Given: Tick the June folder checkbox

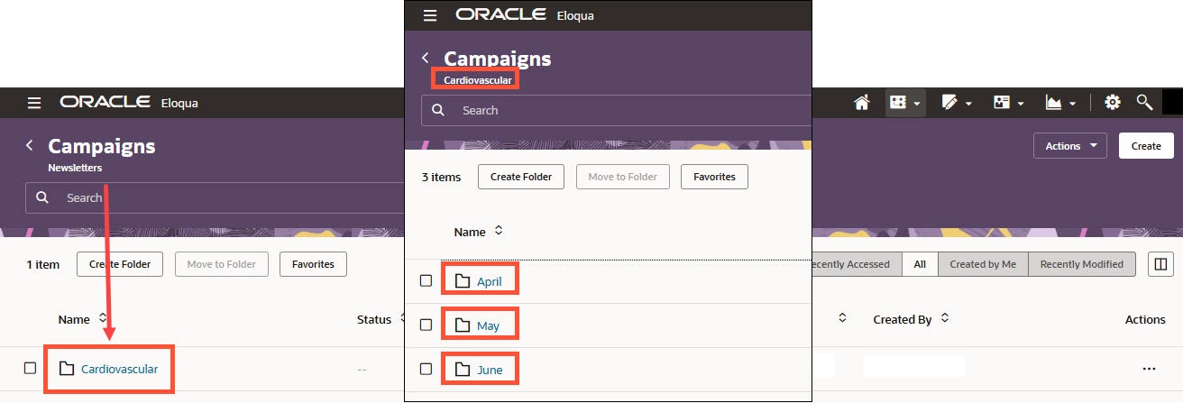Looking at the screenshot, I should coord(426,369).
